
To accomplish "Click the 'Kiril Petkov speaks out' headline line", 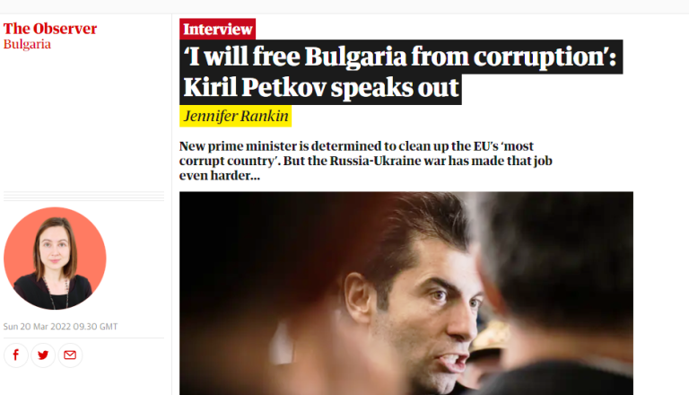I will tap(320, 88).
